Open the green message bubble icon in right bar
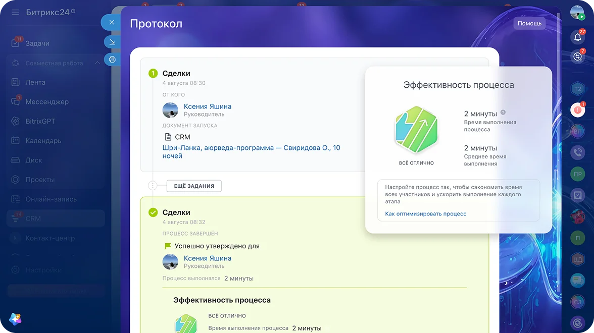The image size is (594, 333). pos(577,281)
